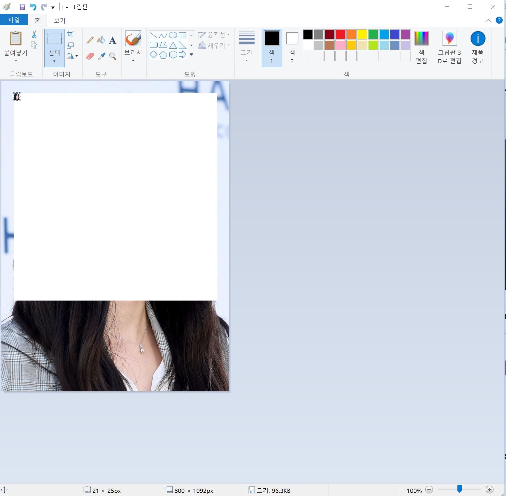Pick the red color swatch
The image size is (506, 496).
(340, 34)
